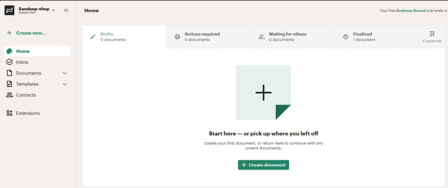Click the large plus document thumbnail
The image size is (448, 188).
click(263, 92)
